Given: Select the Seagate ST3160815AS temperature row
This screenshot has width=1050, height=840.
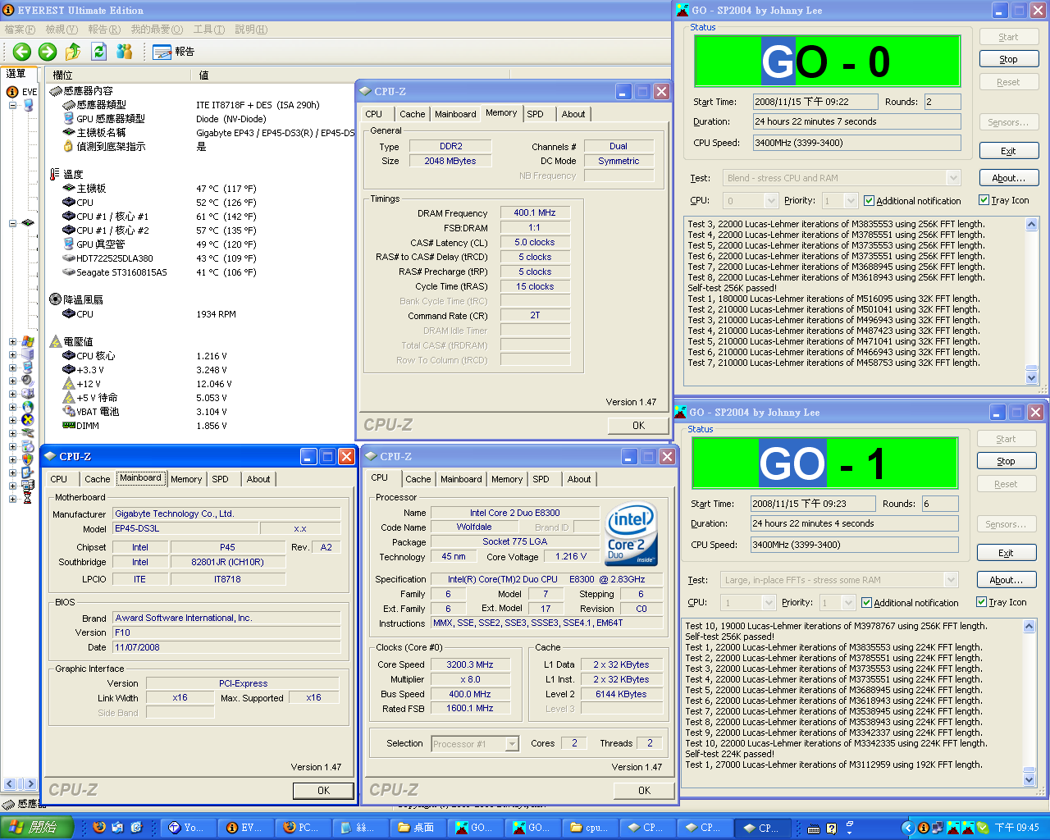Looking at the screenshot, I should (x=202, y=272).
